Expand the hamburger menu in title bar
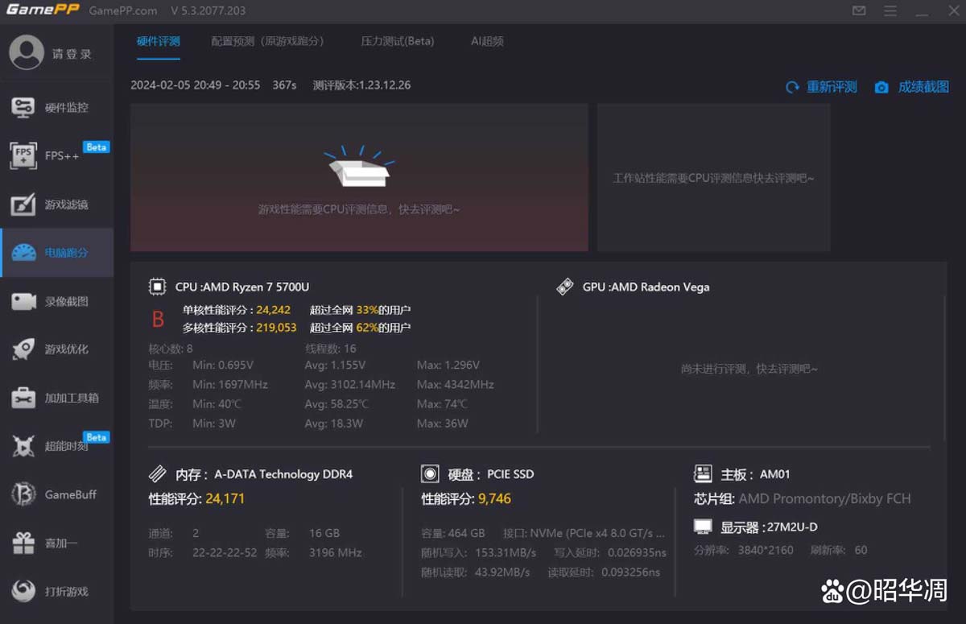 pos(890,11)
